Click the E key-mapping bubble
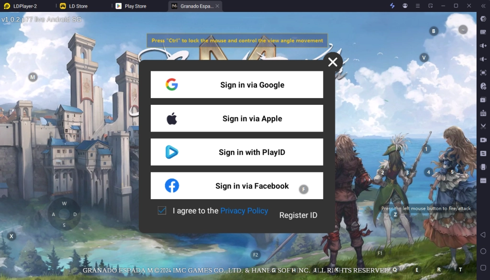The image size is (490, 280). [x=417, y=269]
